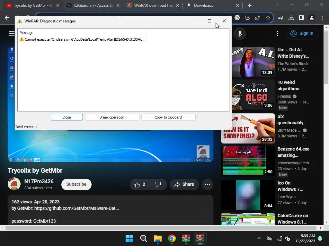The height and width of the screenshot is (246, 329).
Task: Open 'Ico On Windows 7' video title
Action: pos(290,186)
